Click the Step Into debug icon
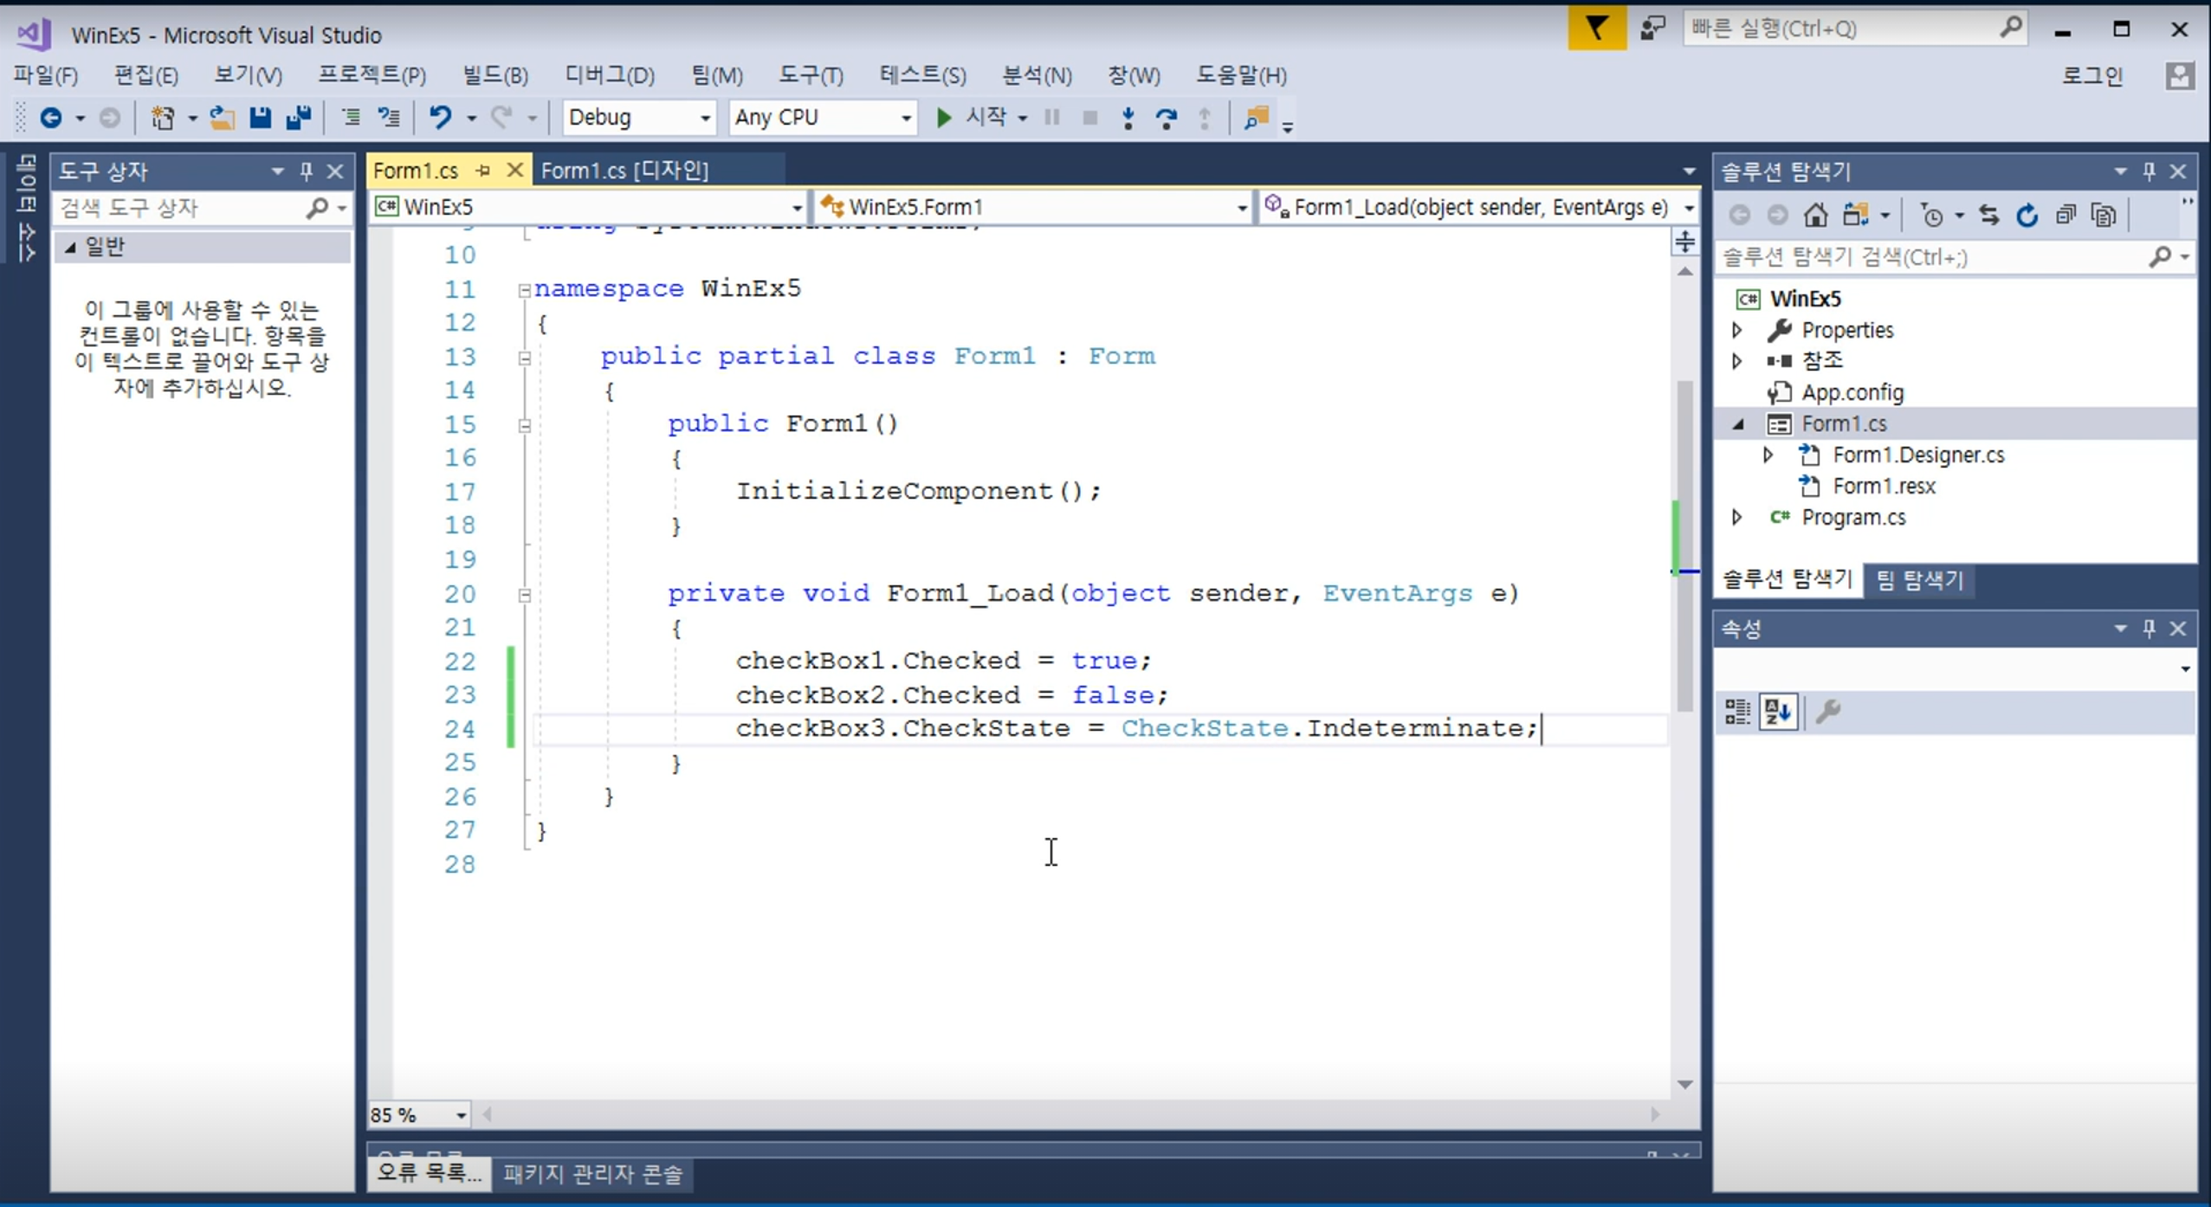 (x=1128, y=118)
